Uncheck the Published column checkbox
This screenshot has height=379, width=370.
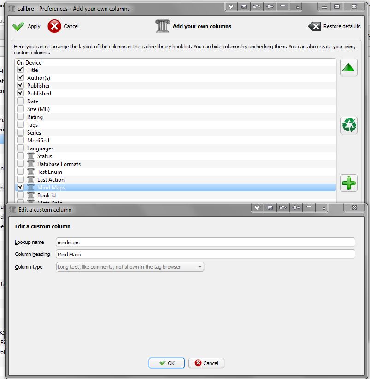(x=21, y=93)
